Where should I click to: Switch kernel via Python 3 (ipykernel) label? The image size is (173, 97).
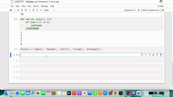coord(149,10)
